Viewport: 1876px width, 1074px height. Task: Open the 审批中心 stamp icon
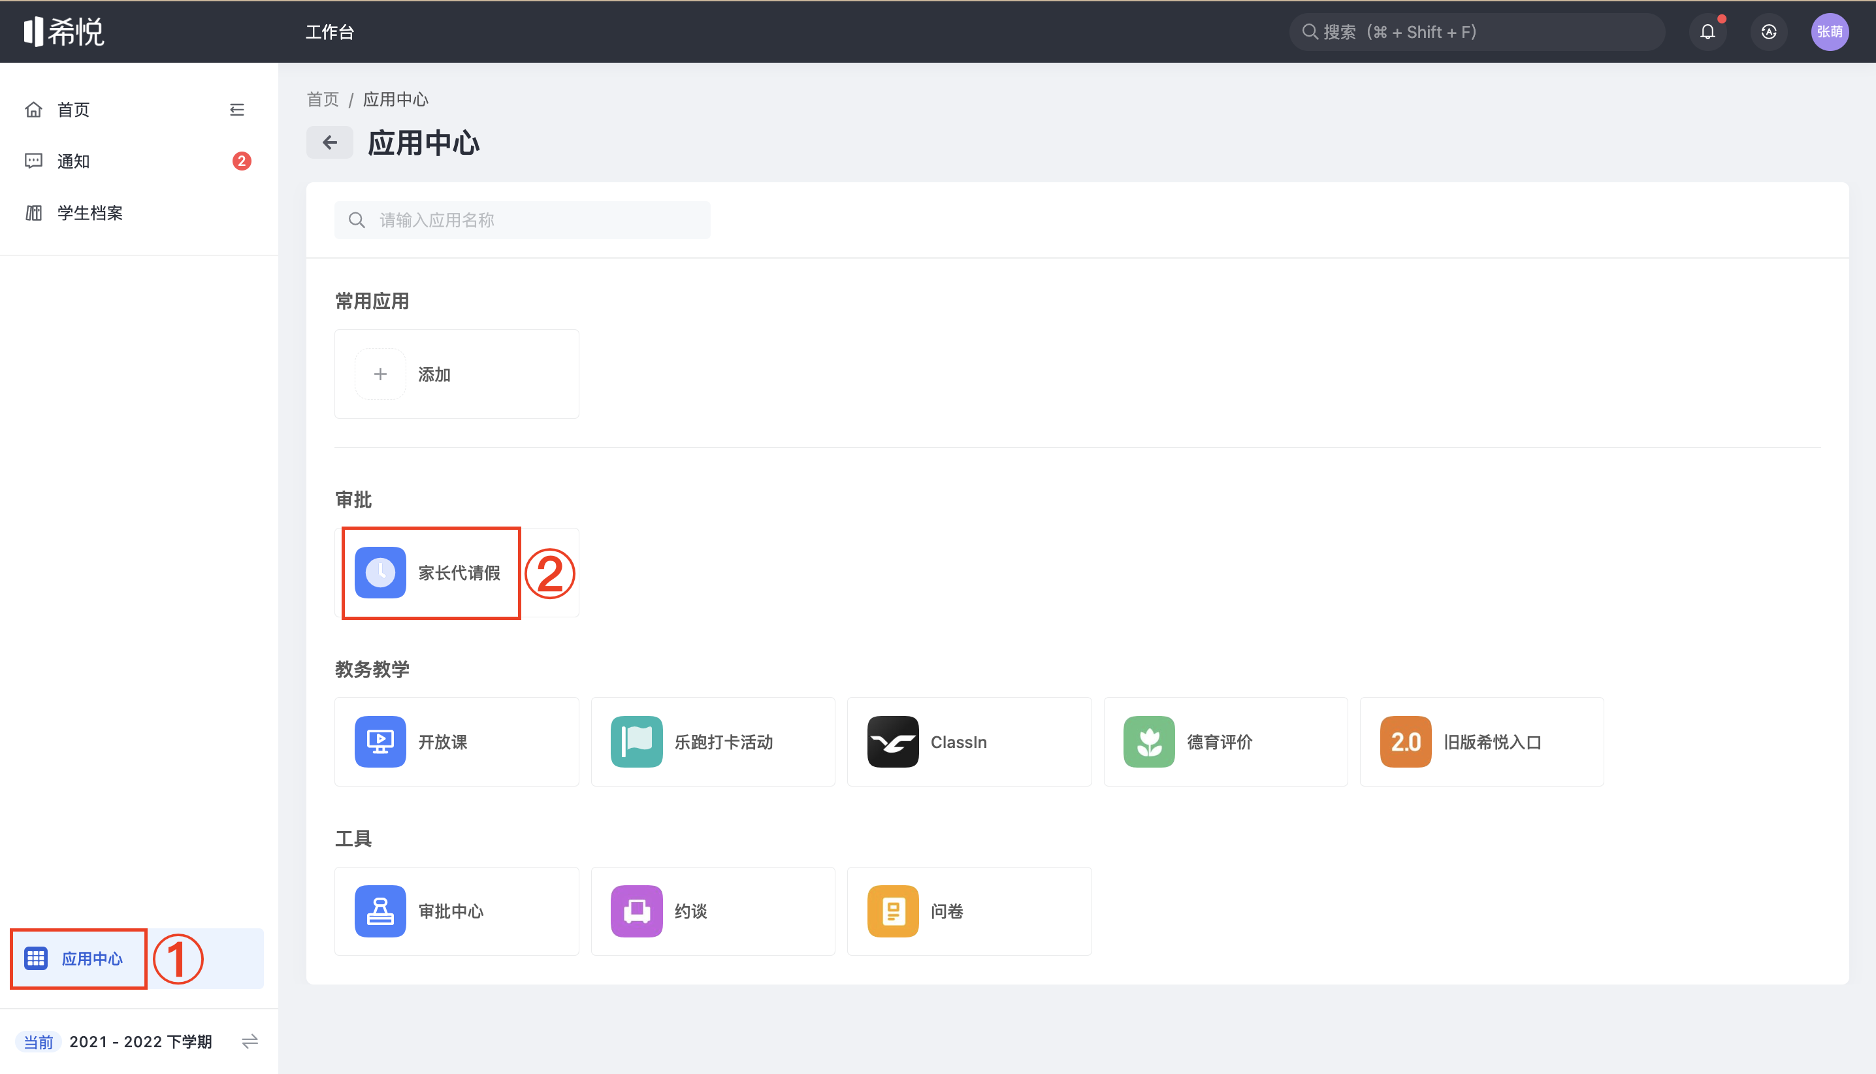point(381,911)
